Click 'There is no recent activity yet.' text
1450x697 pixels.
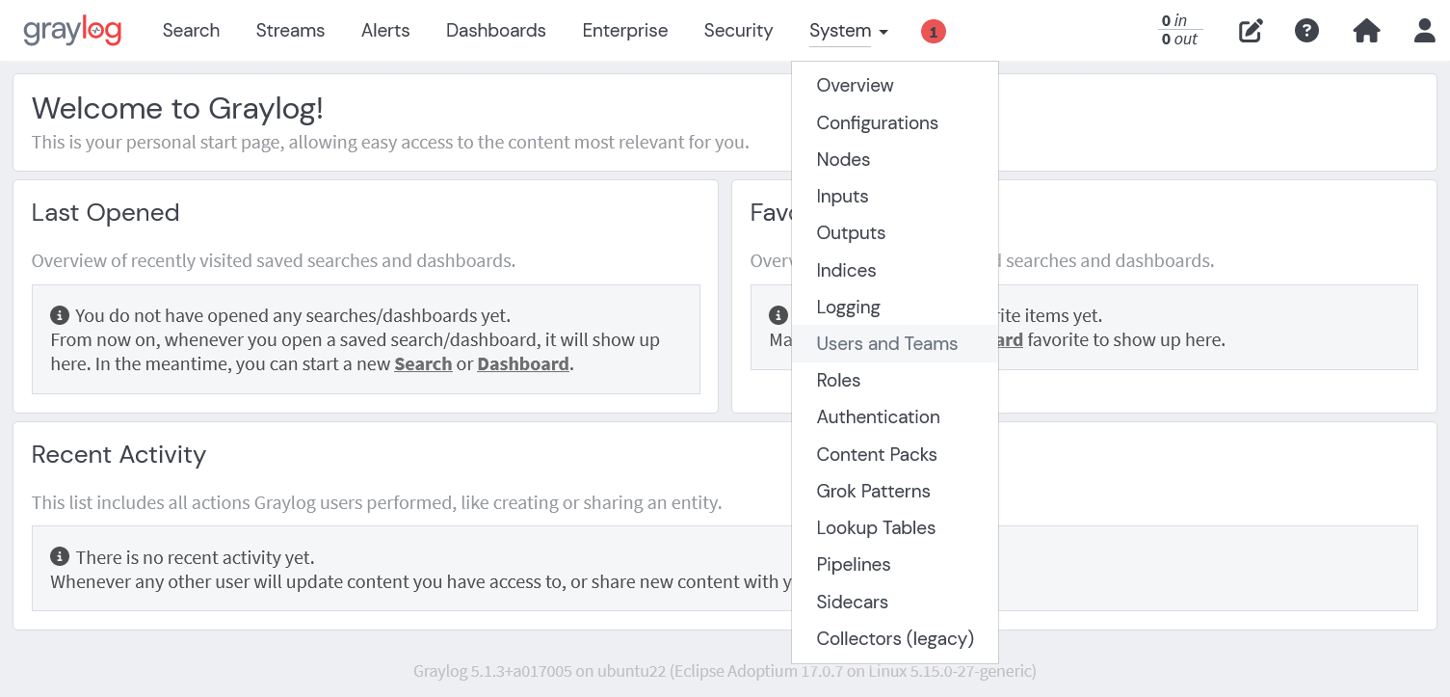click(195, 557)
